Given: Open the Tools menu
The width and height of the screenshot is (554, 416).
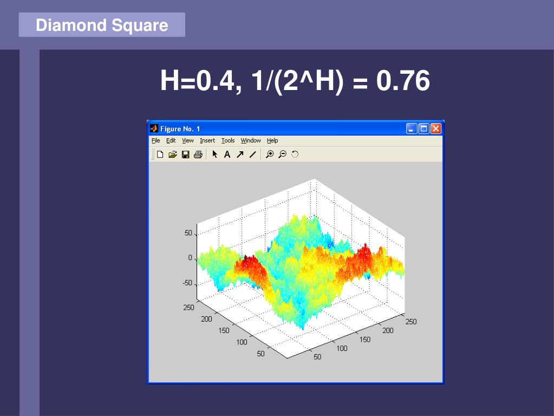Looking at the screenshot, I should (228, 140).
